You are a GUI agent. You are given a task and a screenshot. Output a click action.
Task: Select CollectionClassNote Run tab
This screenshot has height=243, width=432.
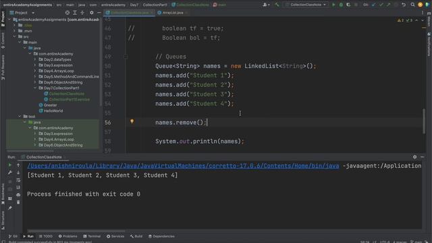coord(44,157)
